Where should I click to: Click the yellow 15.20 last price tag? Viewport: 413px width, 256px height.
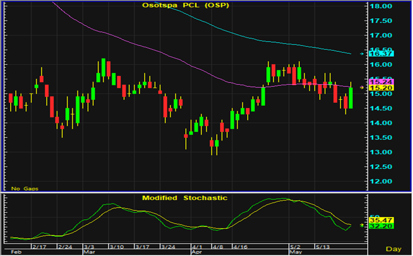coord(381,88)
